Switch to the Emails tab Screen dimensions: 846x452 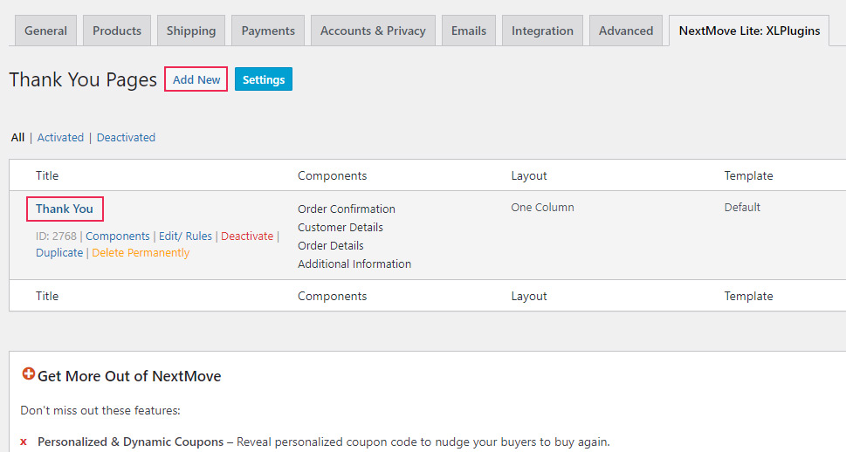[469, 31]
